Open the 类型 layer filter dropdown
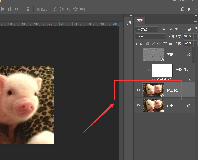 147,29
